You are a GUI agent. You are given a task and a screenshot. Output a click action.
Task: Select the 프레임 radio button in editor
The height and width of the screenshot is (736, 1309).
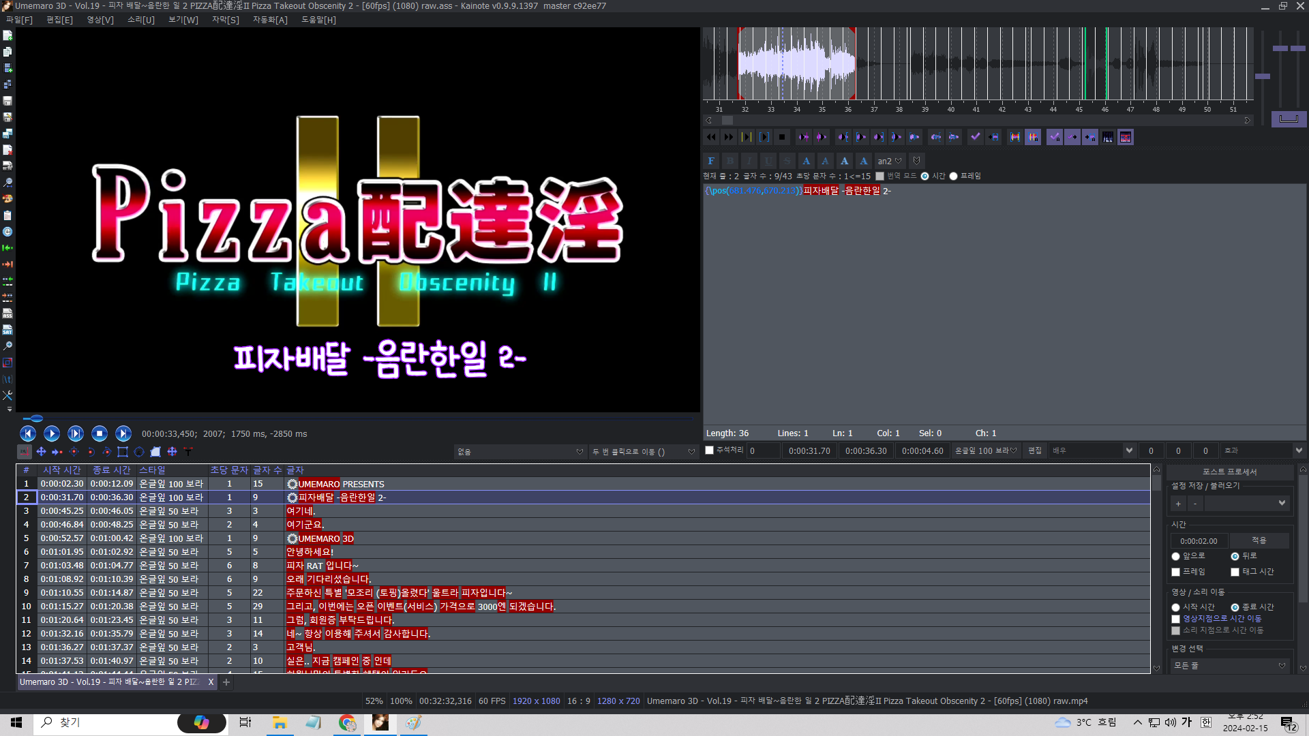pos(953,176)
